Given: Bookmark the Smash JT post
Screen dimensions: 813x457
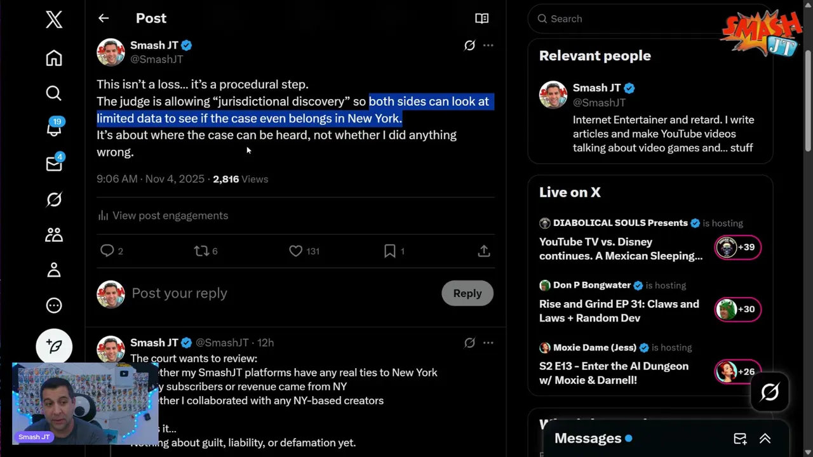Looking at the screenshot, I should (x=390, y=251).
